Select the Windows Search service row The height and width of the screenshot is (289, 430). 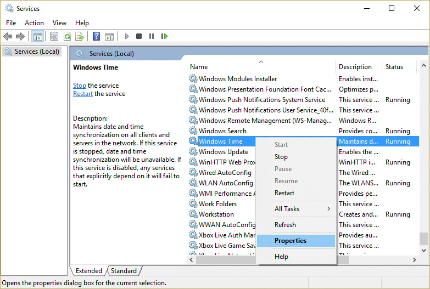222,131
